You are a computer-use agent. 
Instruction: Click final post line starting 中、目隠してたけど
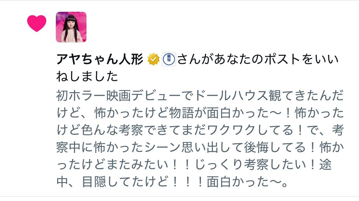[x=172, y=182]
